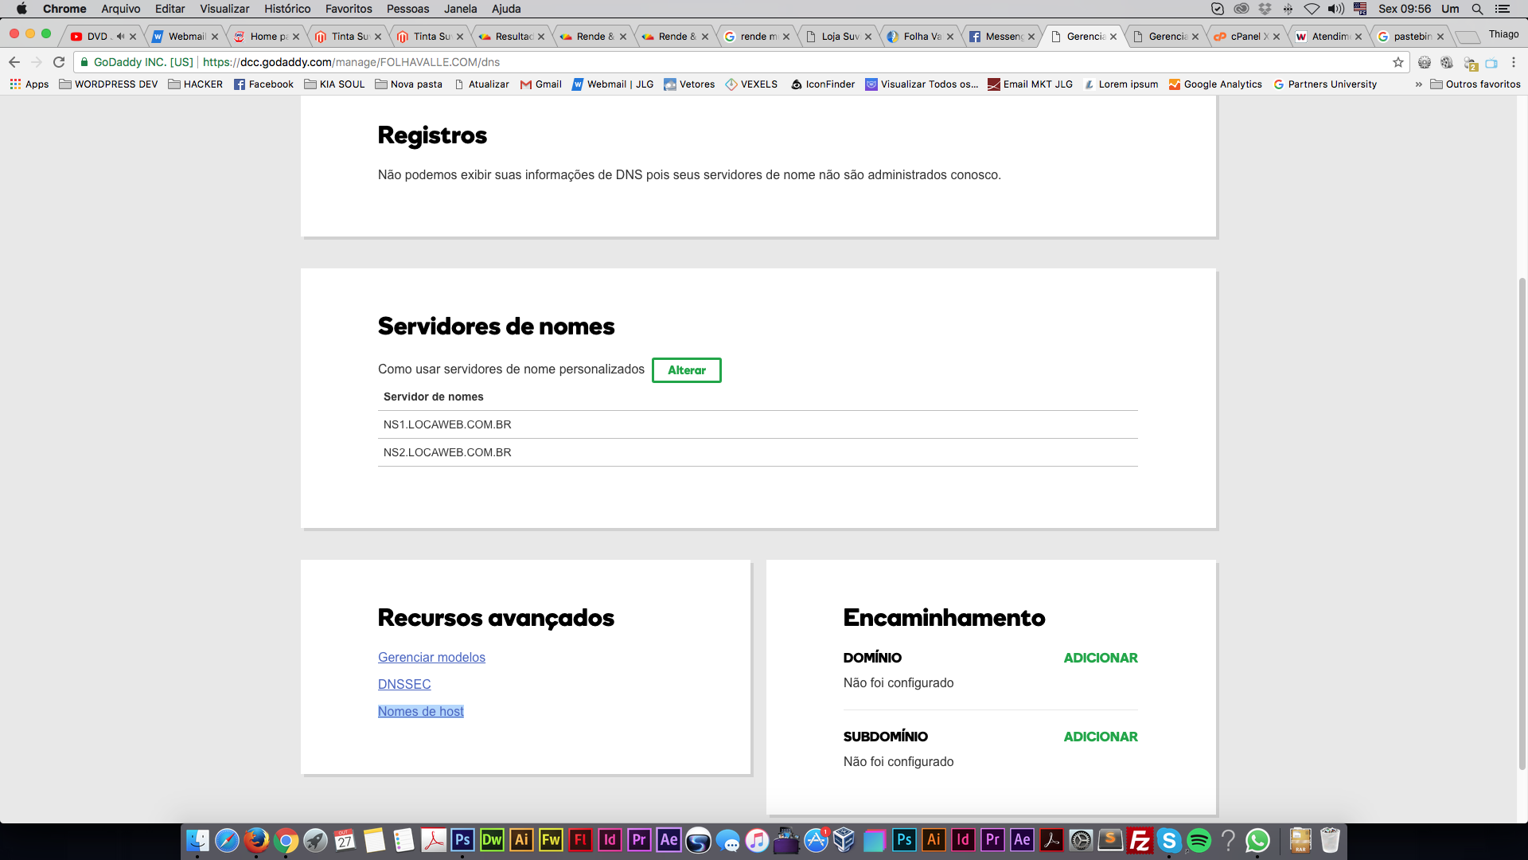Open Launchpad rocket icon in dock

click(x=315, y=840)
